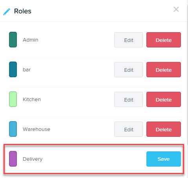Edit the bar role
The width and height of the screenshot is (188, 178).
pos(128,70)
